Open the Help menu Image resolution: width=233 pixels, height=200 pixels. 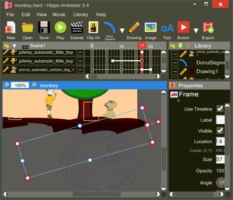[101, 15]
